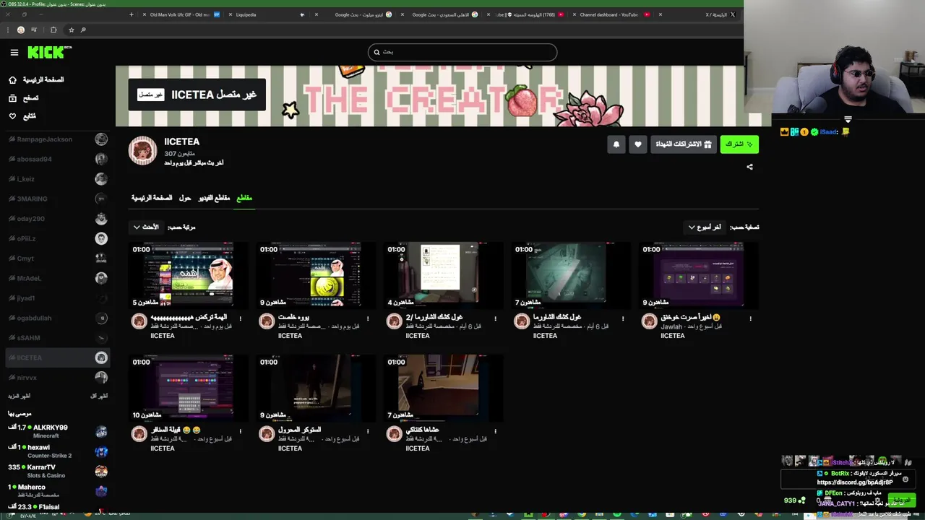Click the notification bell button for IICETEA
925x520 pixels.
point(616,144)
